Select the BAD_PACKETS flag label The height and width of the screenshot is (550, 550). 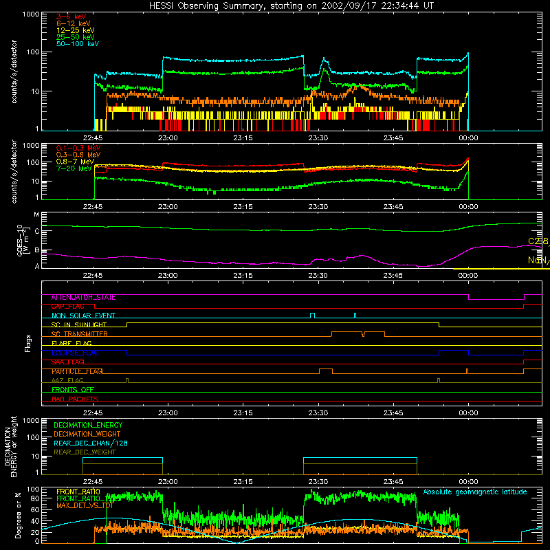(x=75, y=399)
